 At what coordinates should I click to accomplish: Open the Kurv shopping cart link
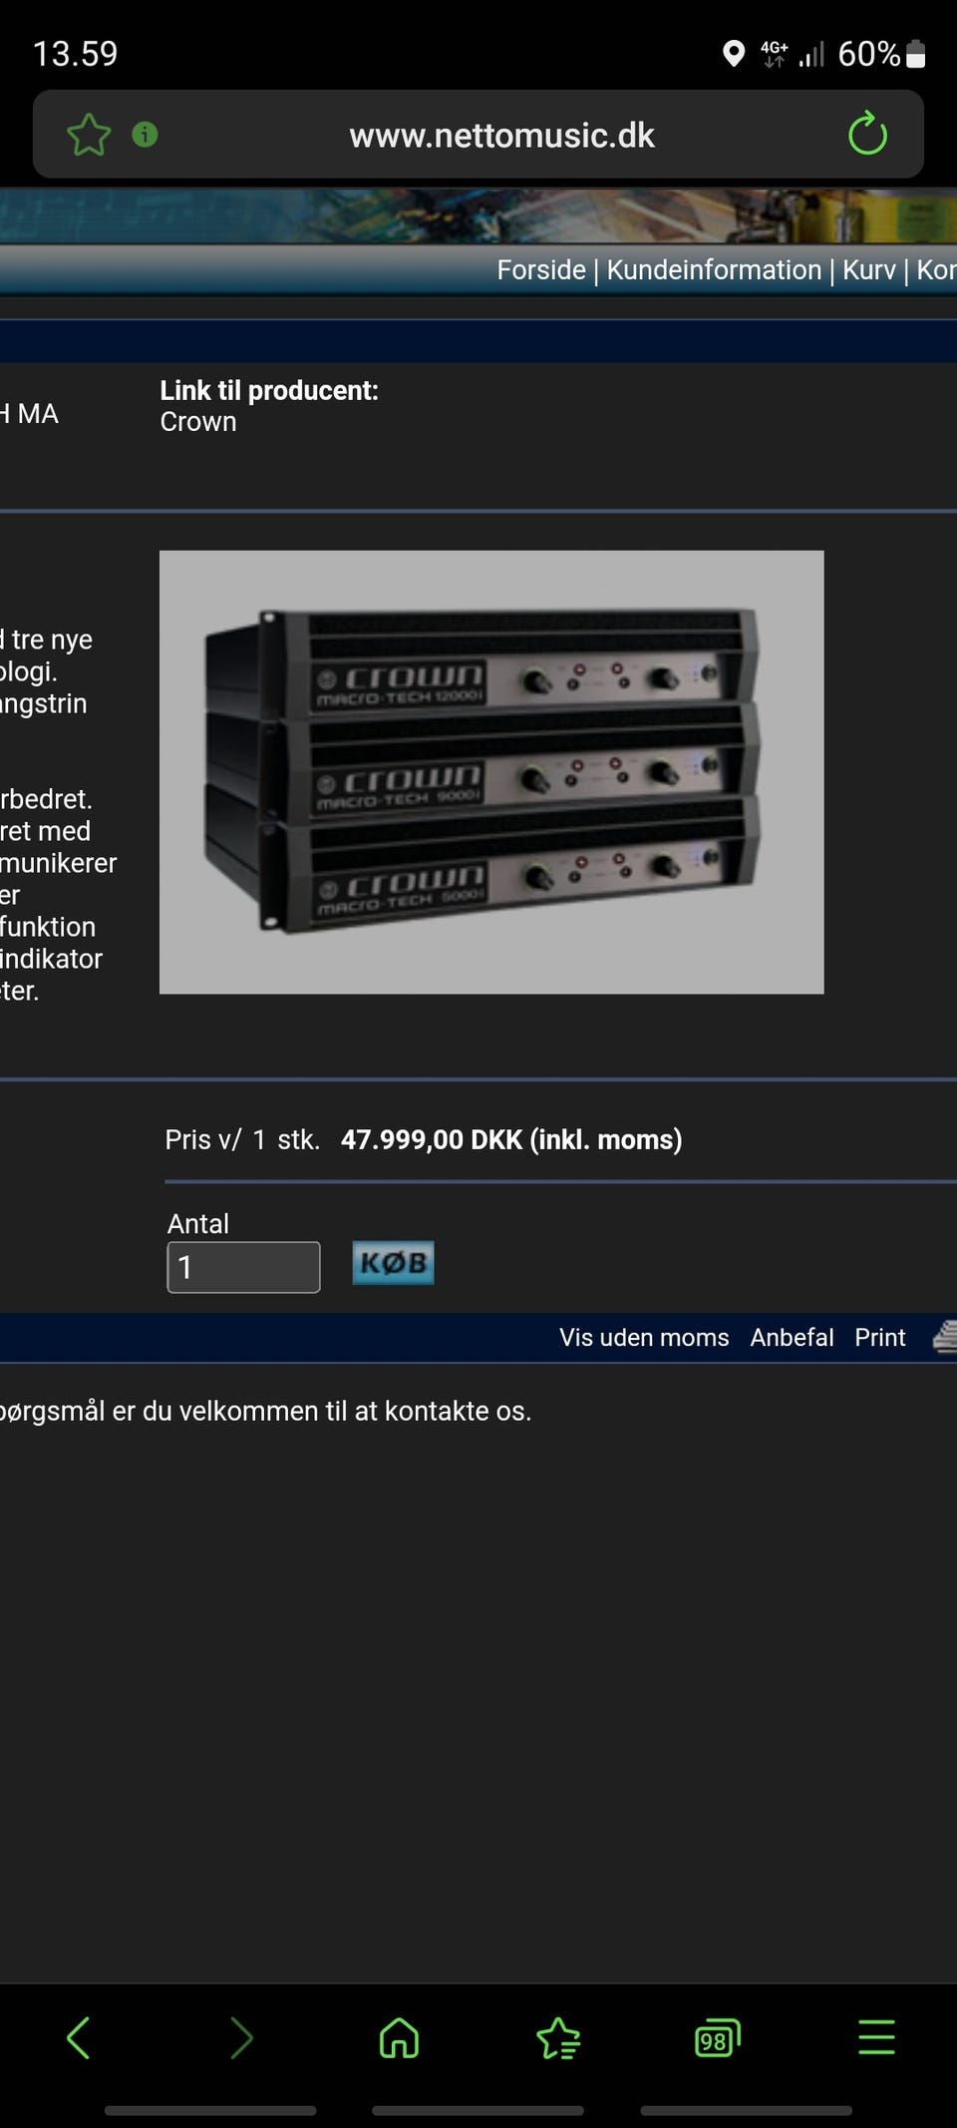point(869,269)
